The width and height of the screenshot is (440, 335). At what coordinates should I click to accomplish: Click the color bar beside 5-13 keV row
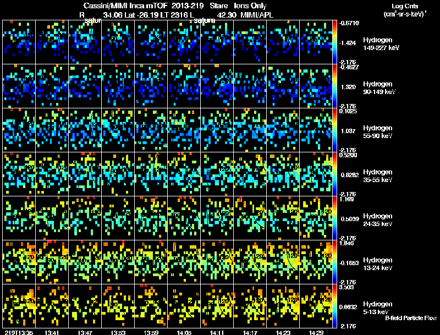(334, 306)
